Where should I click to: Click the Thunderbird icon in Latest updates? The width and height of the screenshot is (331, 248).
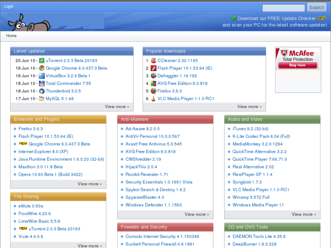[42, 91]
